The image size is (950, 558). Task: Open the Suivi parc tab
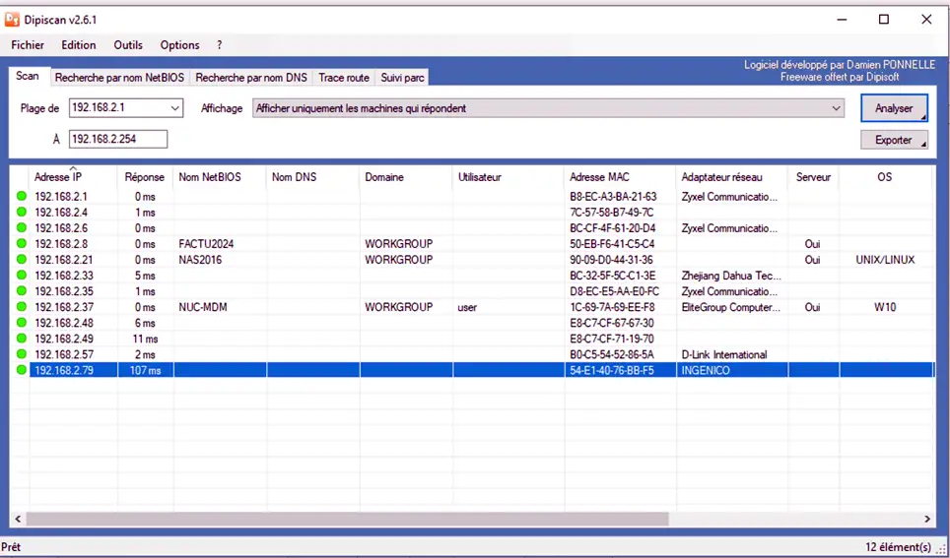(402, 78)
